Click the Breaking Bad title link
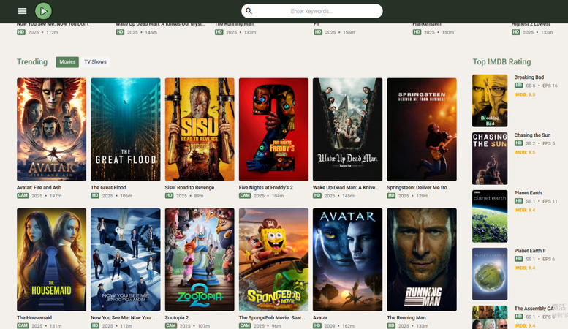The width and height of the screenshot is (568, 329). (x=529, y=77)
